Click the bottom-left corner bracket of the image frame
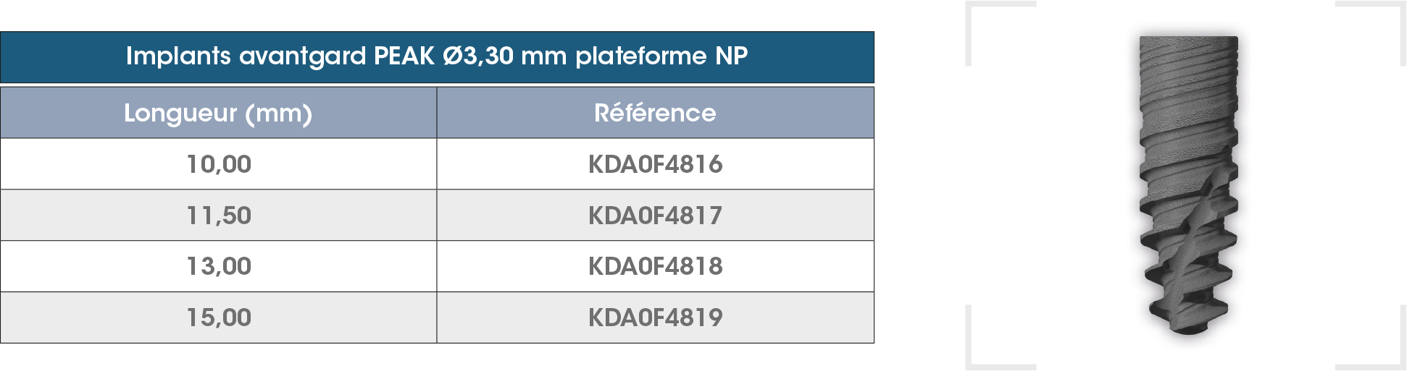The image size is (1407, 371). tap(971, 363)
